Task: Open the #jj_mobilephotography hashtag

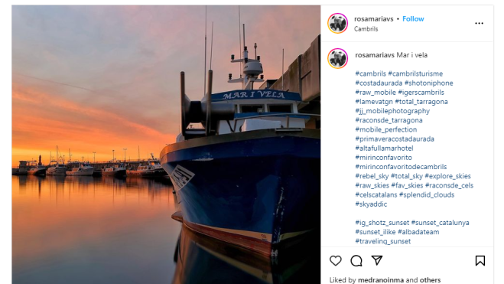Action: point(392,111)
